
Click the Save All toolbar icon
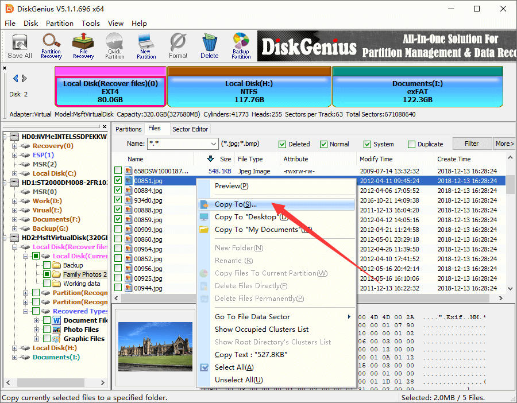point(20,46)
